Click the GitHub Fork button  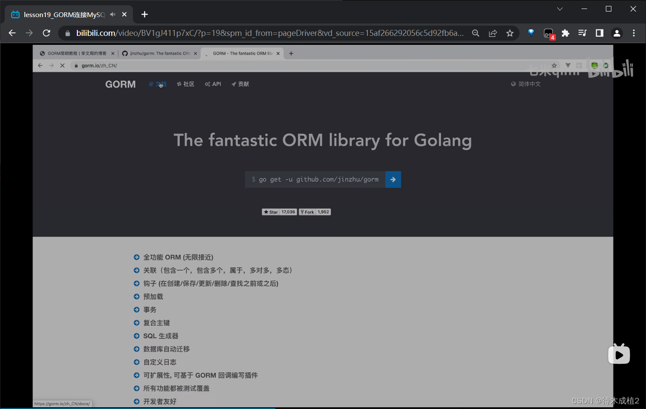coord(307,212)
